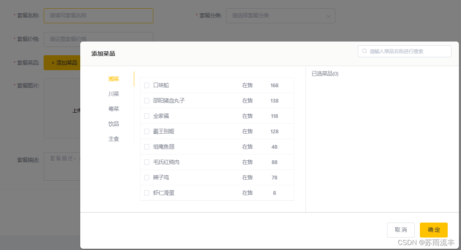Click the 添加菜品 button behind dialog
Viewport: 461px width, 250px height.
click(x=62, y=63)
